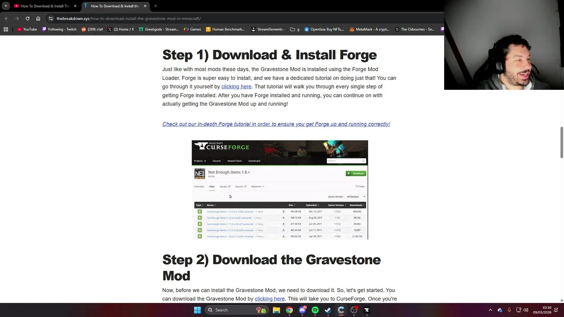Open the MetaMask bookmark
Screen dimensions: 564x317
(x=369, y=29)
